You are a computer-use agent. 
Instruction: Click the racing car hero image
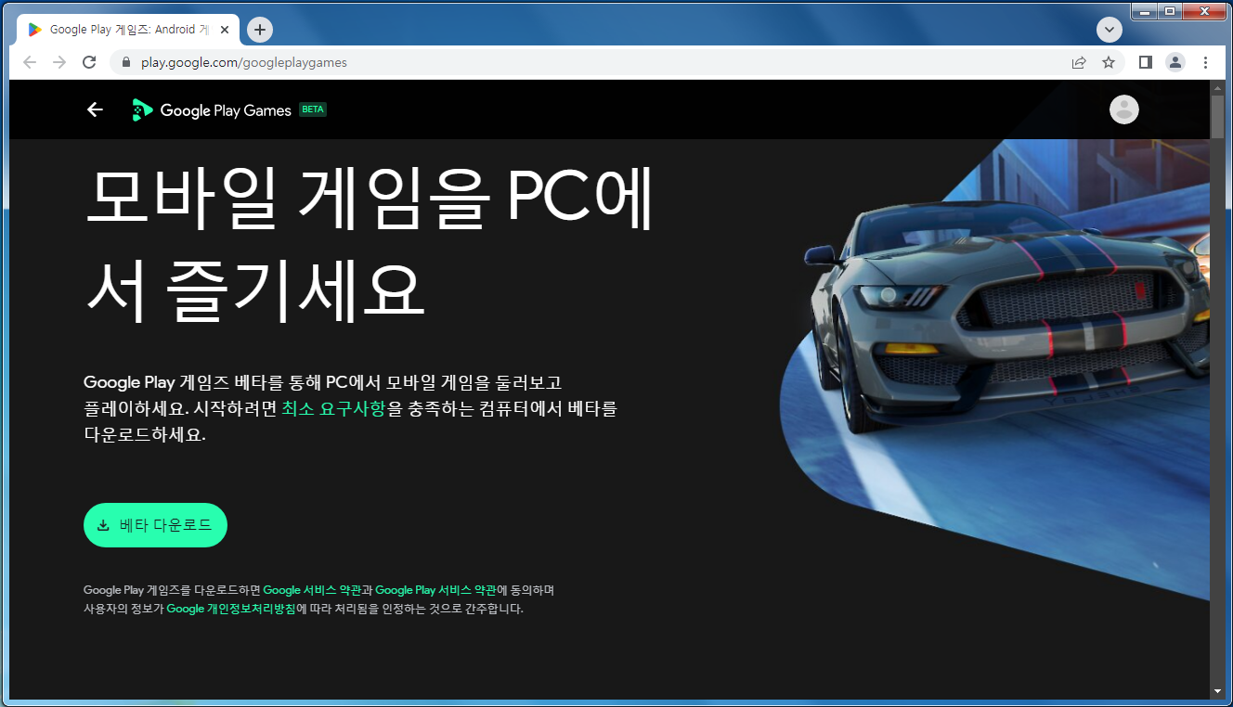point(994,371)
